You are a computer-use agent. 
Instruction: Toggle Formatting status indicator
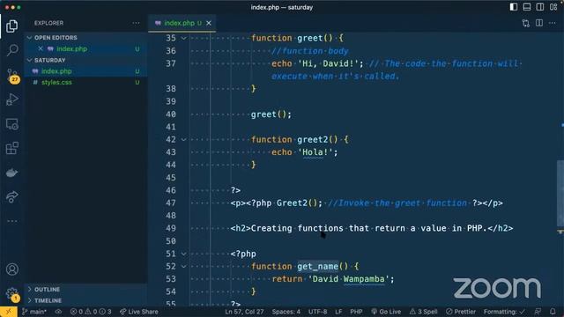[x=504, y=312]
